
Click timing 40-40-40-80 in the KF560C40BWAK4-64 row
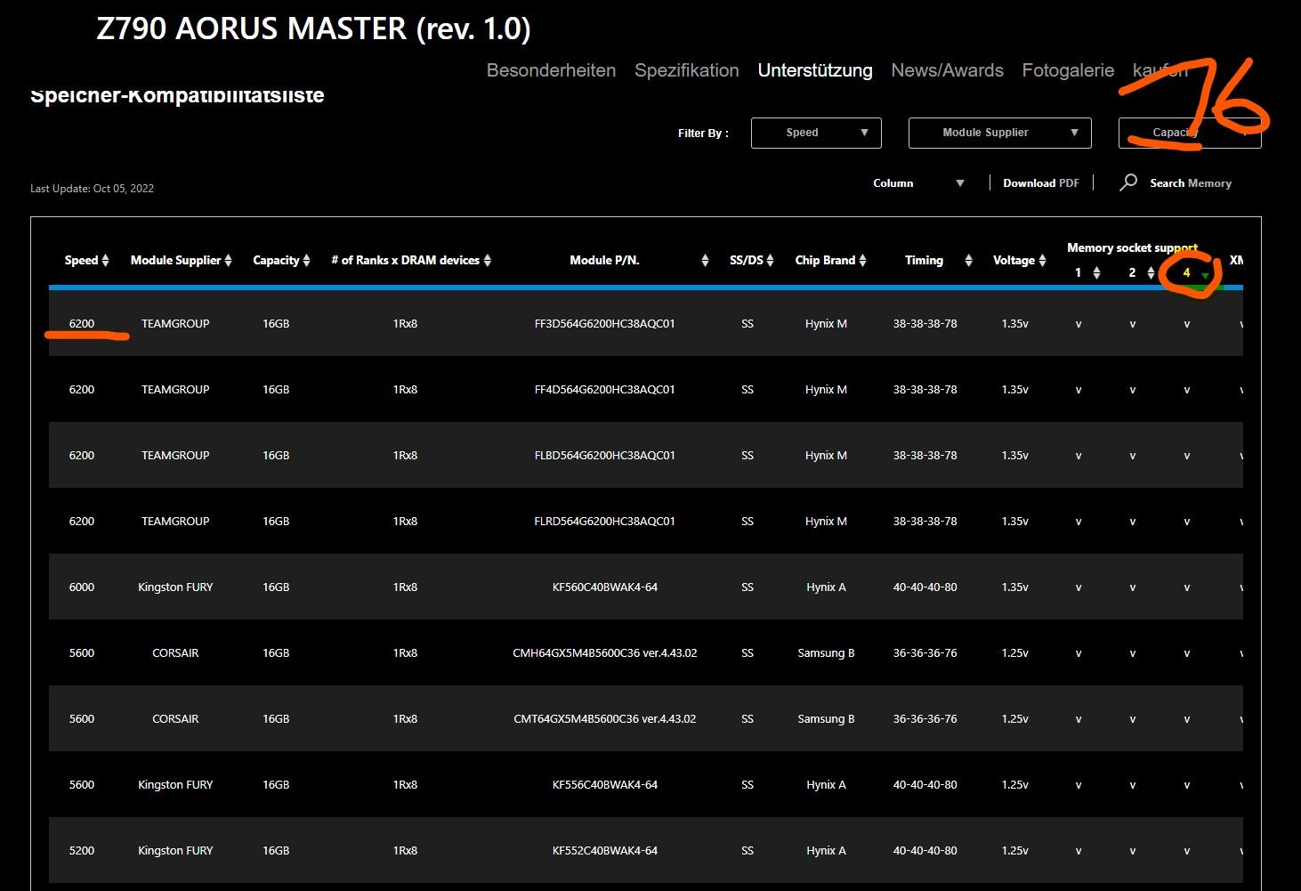point(925,587)
